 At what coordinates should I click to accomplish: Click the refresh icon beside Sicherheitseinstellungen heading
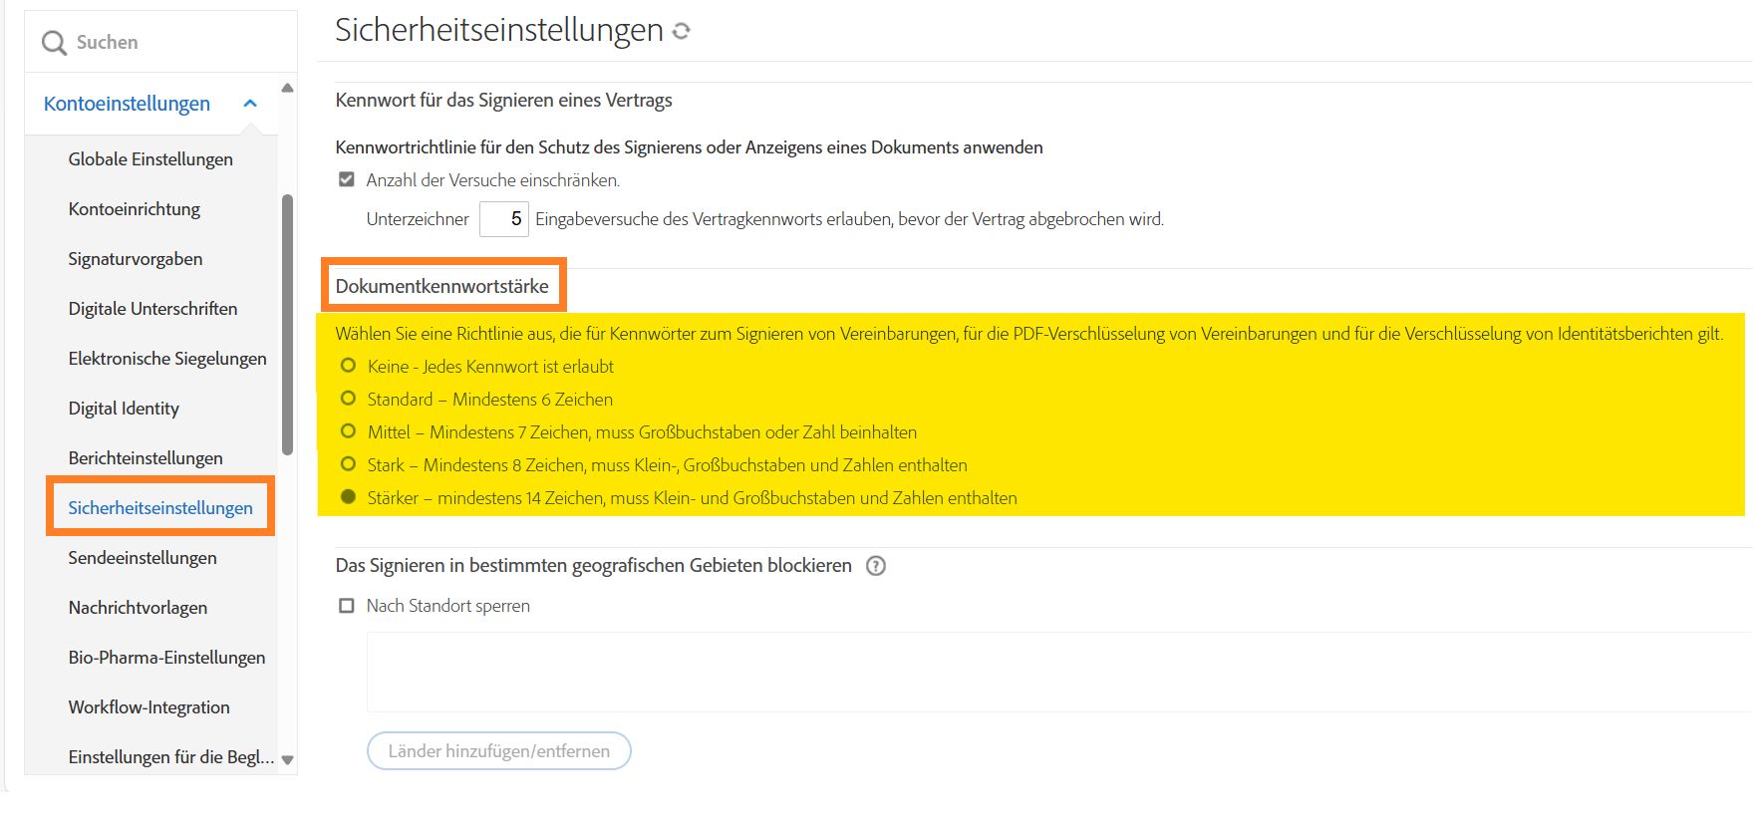682,31
